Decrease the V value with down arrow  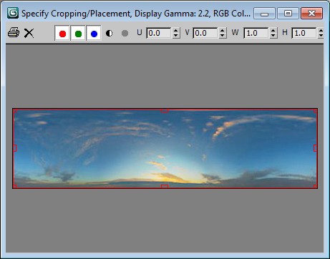(223, 36)
